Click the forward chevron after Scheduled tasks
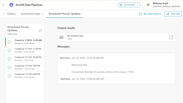The height and width of the screenshot is (103, 183). 43,14
